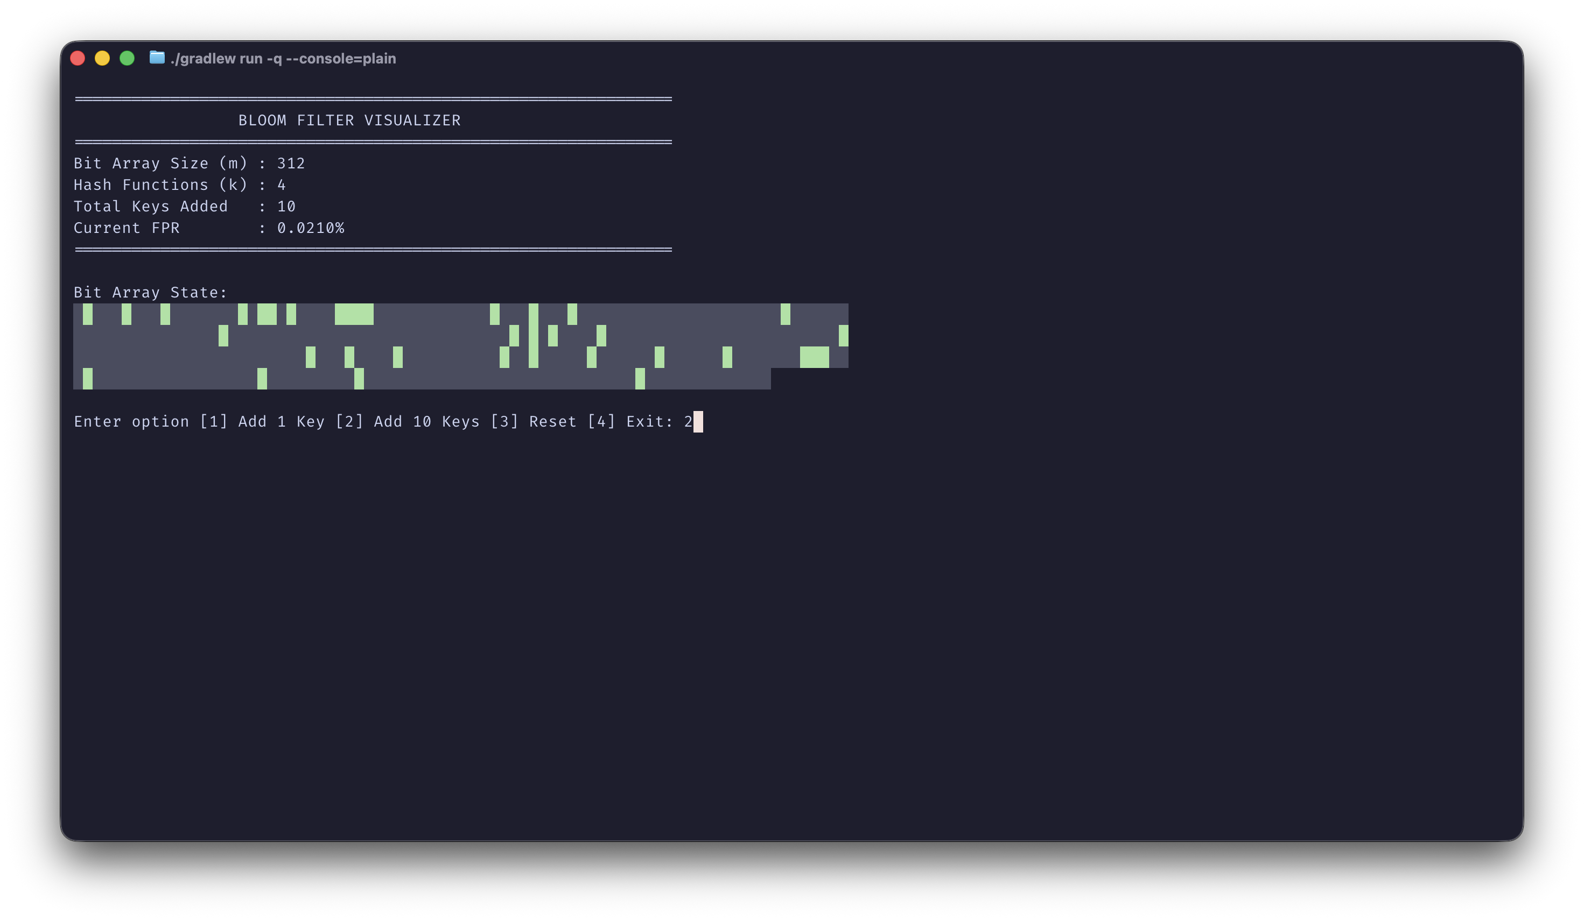1584x921 pixels.
Task: Click the 'Hash Functions (k) : 4' line
Action: (180, 185)
